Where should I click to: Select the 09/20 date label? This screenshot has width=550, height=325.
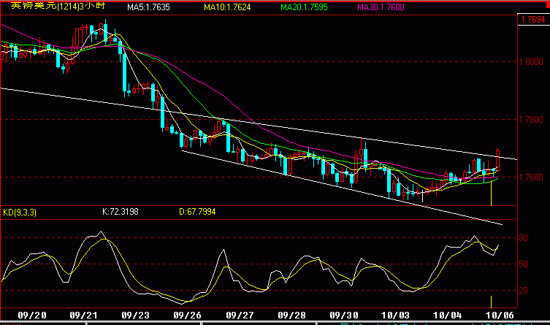pos(32,316)
